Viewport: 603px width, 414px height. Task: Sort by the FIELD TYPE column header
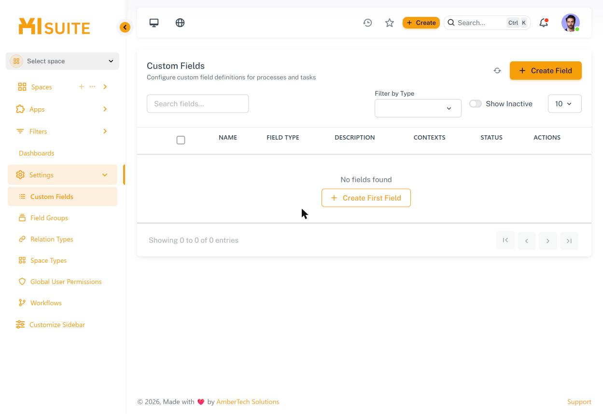pos(283,138)
